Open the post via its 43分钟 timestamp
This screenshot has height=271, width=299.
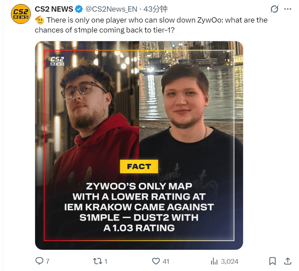click(155, 9)
